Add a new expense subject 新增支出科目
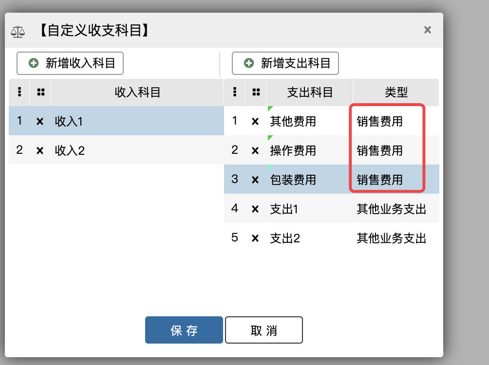Image resolution: width=489 pixels, height=365 pixels. (285, 63)
